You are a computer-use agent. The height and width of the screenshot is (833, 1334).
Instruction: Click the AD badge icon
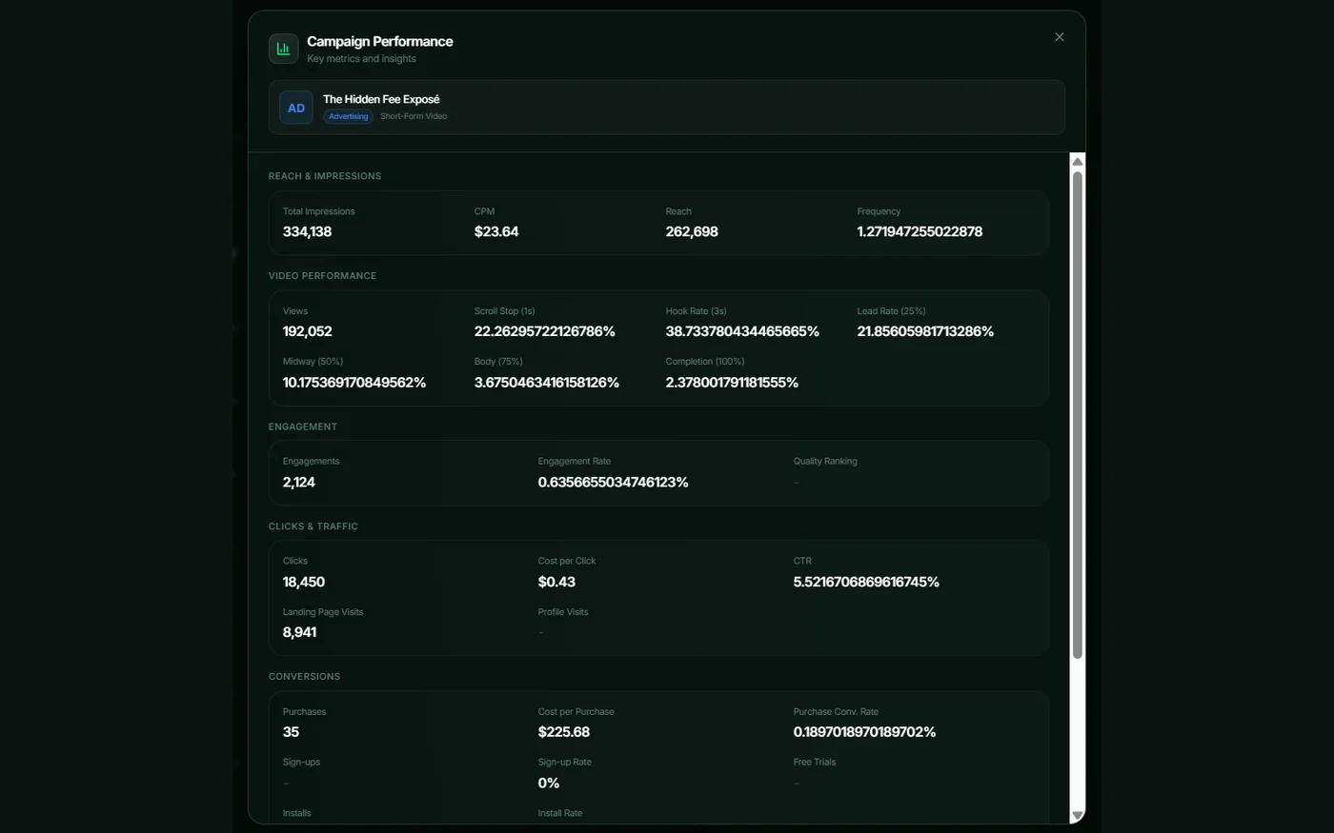click(x=296, y=108)
